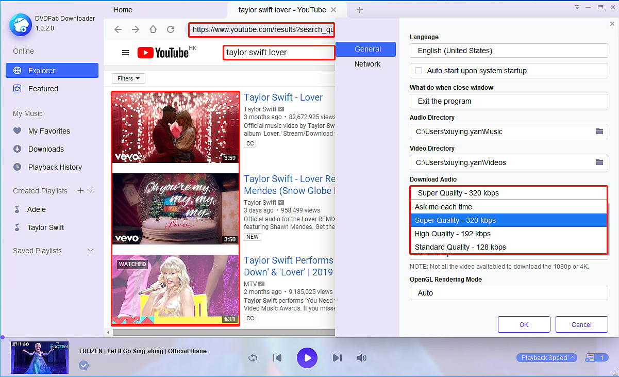Viewport: 619px width, 377px height.
Task: Click the YouTube logo
Action: pyautogui.click(x=163, y=53)
